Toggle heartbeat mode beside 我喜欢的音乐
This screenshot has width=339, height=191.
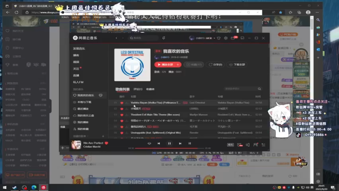pyautogui.click(x=100, y=95)
